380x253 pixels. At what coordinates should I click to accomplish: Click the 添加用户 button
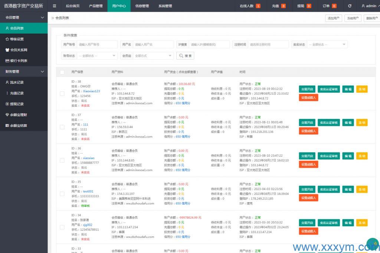click(x=333, y=18)
